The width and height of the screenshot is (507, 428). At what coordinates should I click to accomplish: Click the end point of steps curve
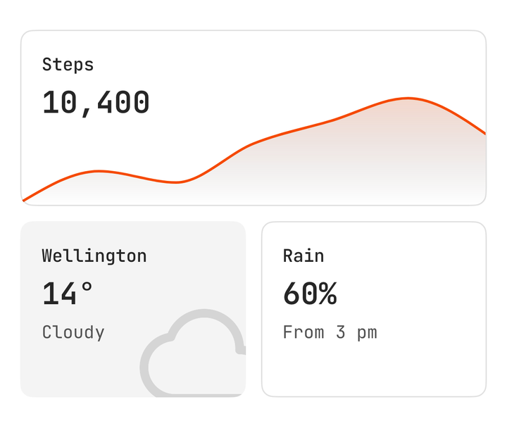click(484, 132)
